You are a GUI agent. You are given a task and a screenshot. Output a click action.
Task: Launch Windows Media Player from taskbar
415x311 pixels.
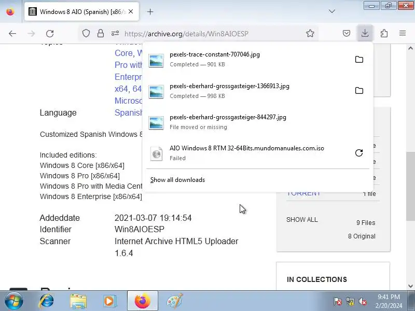tap(109, 301)
